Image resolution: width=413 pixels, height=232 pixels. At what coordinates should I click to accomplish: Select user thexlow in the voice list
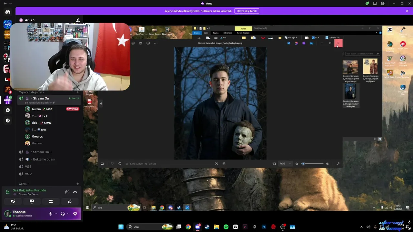pyautogui.click(x=37, y=143)
